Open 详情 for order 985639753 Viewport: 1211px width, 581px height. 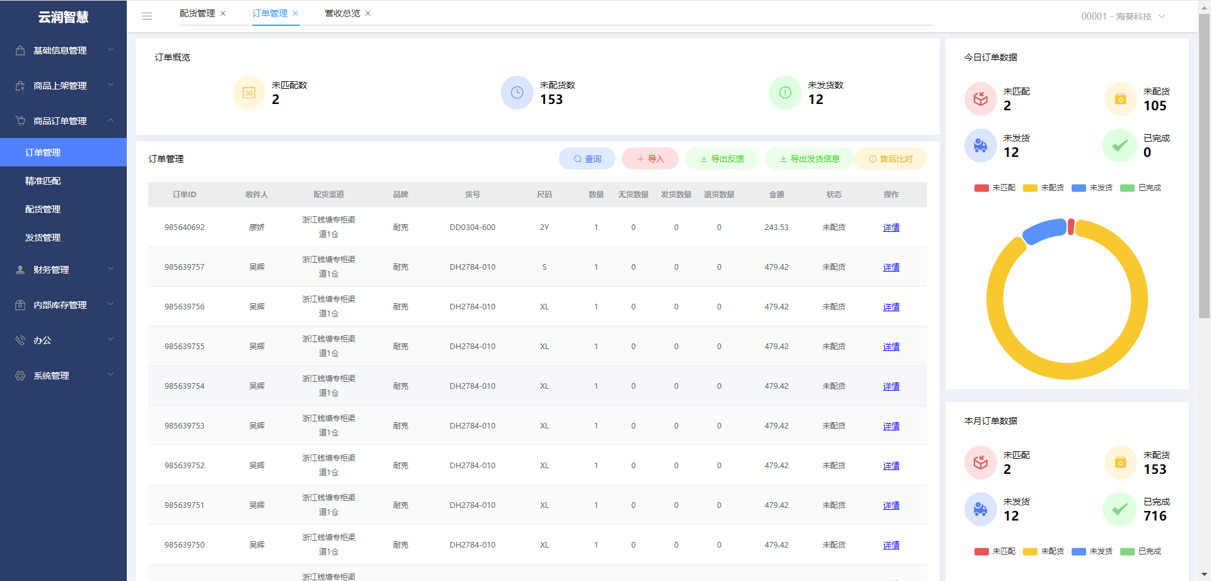891,426
